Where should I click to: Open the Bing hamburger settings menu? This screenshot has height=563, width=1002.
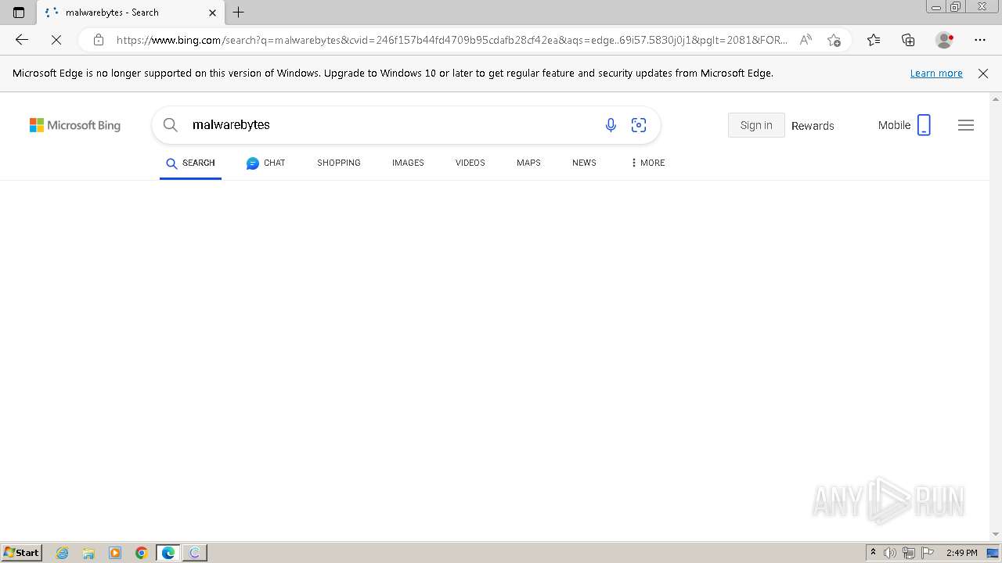966,125
